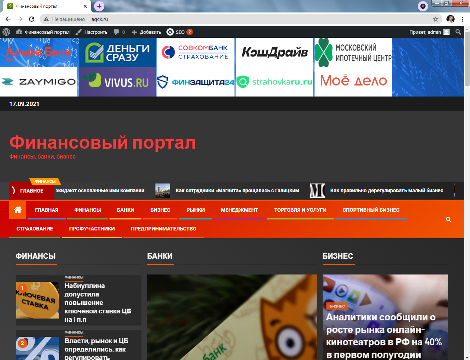Select ГЛАВНАЯ in navigation menu
The image size is (470, 360).
click(x=47, y=210)
